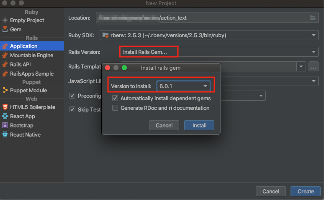Image resolution: width=324 pixels, height=200 pixels.
Task: Click the Puppet Module icon
Action: 5,90
